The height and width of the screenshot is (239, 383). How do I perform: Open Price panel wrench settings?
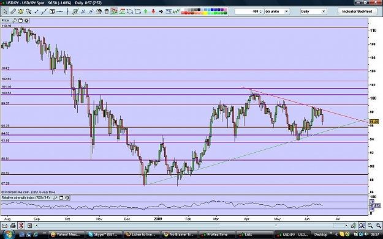[x=15, y=20]
